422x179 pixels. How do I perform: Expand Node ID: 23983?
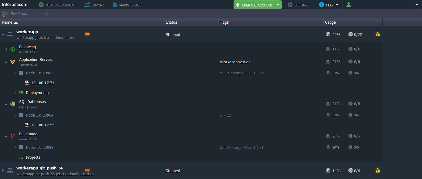(15, 147)
